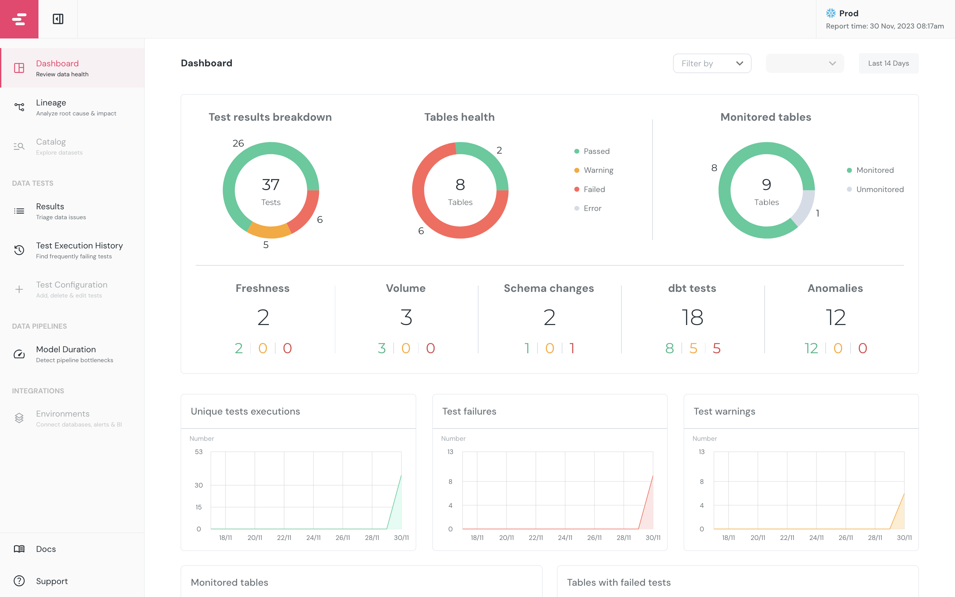Image resolution: width=955 pixels, height=597 pixels.
Task: Open the Docs link
Action: [x=72, y=549]
